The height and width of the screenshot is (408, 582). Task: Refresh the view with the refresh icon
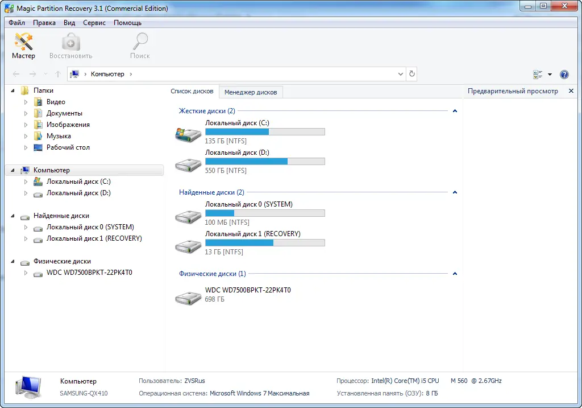pyautogui.click(x=411, y=74)
